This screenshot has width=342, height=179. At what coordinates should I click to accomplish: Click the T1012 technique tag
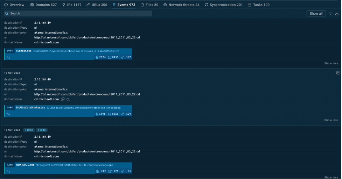28,130
